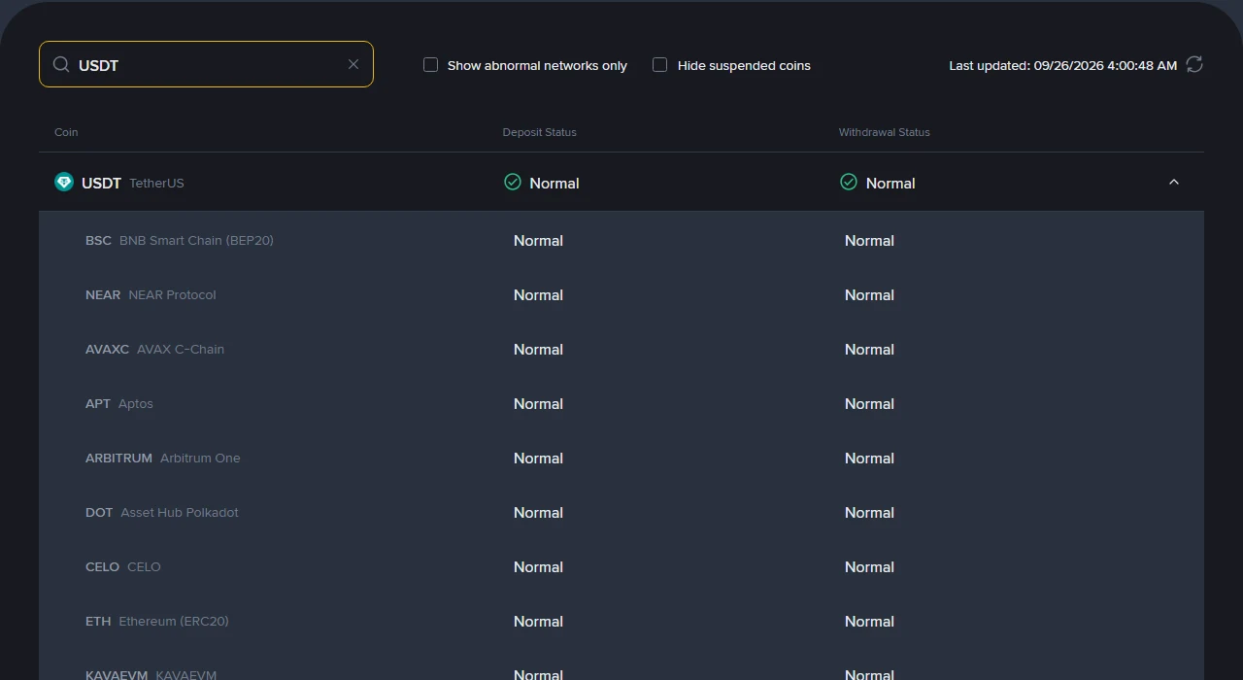
Task: Click BSC withdrawal status Normal
Action: point(869,240)
